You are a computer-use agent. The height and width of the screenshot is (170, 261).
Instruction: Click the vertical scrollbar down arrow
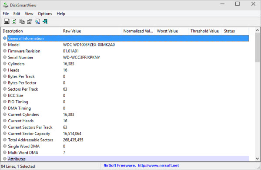pyautogui.click(x=258, y=159)
